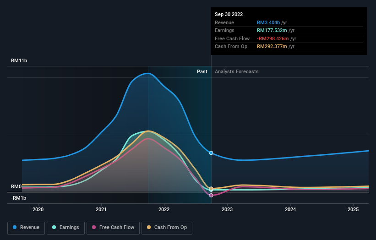Click the RM3.404b revenue value
376x240 pixels.
click(x=268, y=22)
